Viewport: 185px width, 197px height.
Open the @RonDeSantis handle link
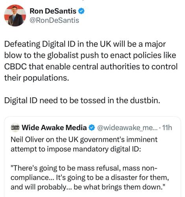point(54,20)
